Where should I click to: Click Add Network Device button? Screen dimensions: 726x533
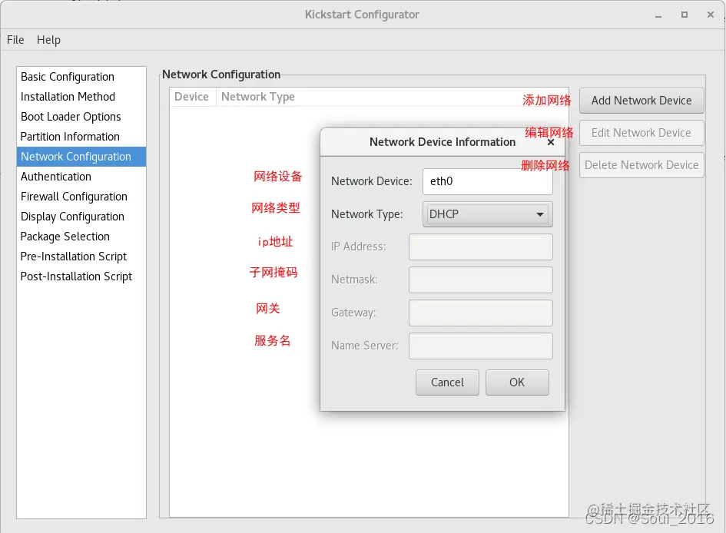click(641, 101)
